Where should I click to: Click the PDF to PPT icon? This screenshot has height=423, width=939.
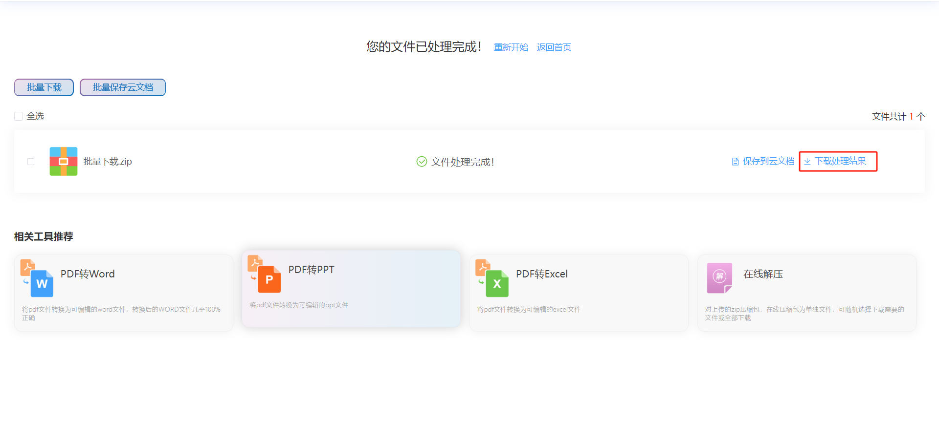265,274
